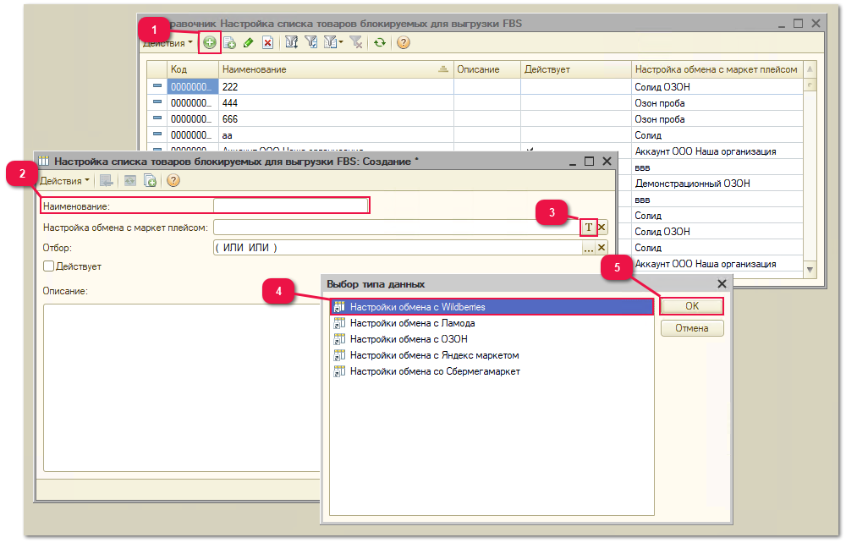
Task: Cancel the data type dialog with Отмена
Action: 692,328
